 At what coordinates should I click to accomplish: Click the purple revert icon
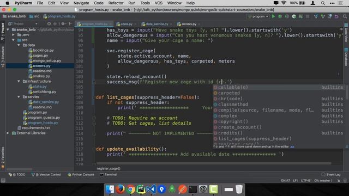(336, 16)
